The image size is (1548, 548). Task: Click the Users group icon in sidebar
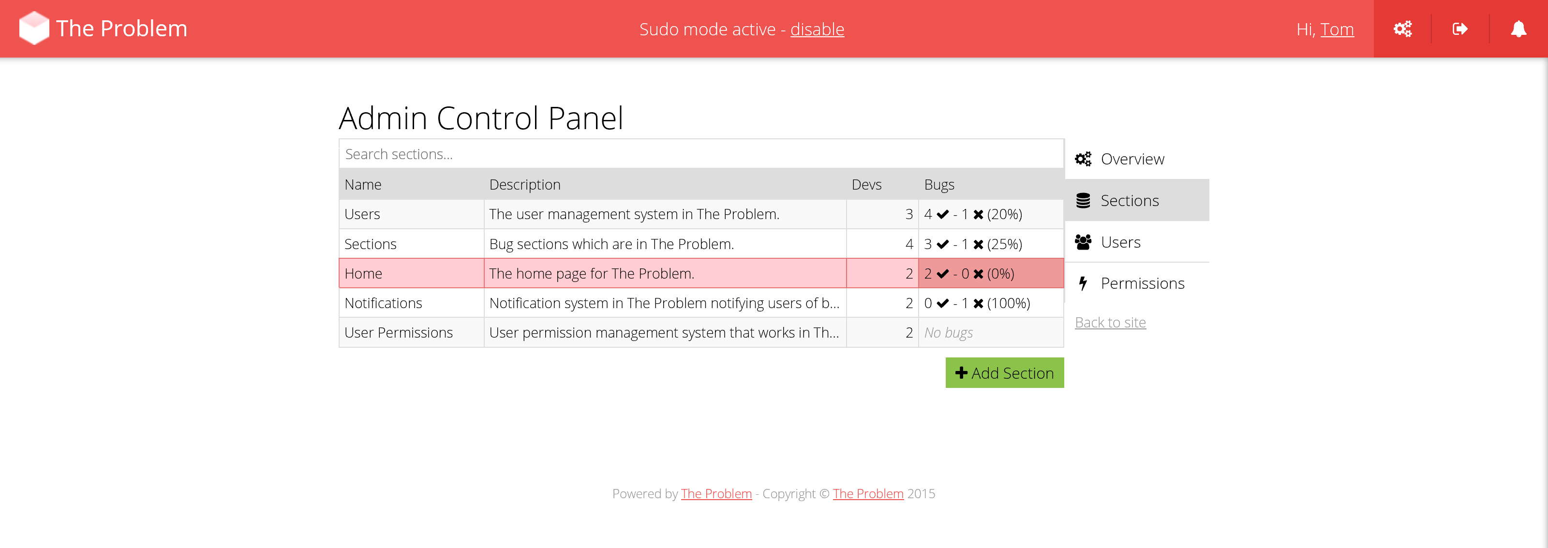1083,242
